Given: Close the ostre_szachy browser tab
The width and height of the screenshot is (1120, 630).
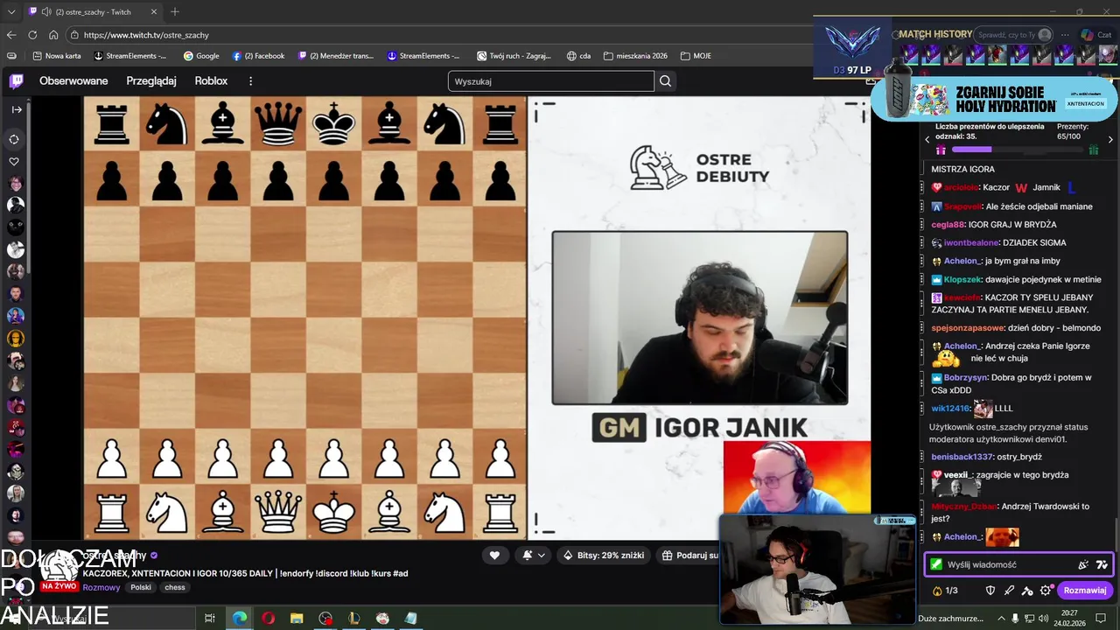Looking at the screenshot, I should (x=152, y=12).
